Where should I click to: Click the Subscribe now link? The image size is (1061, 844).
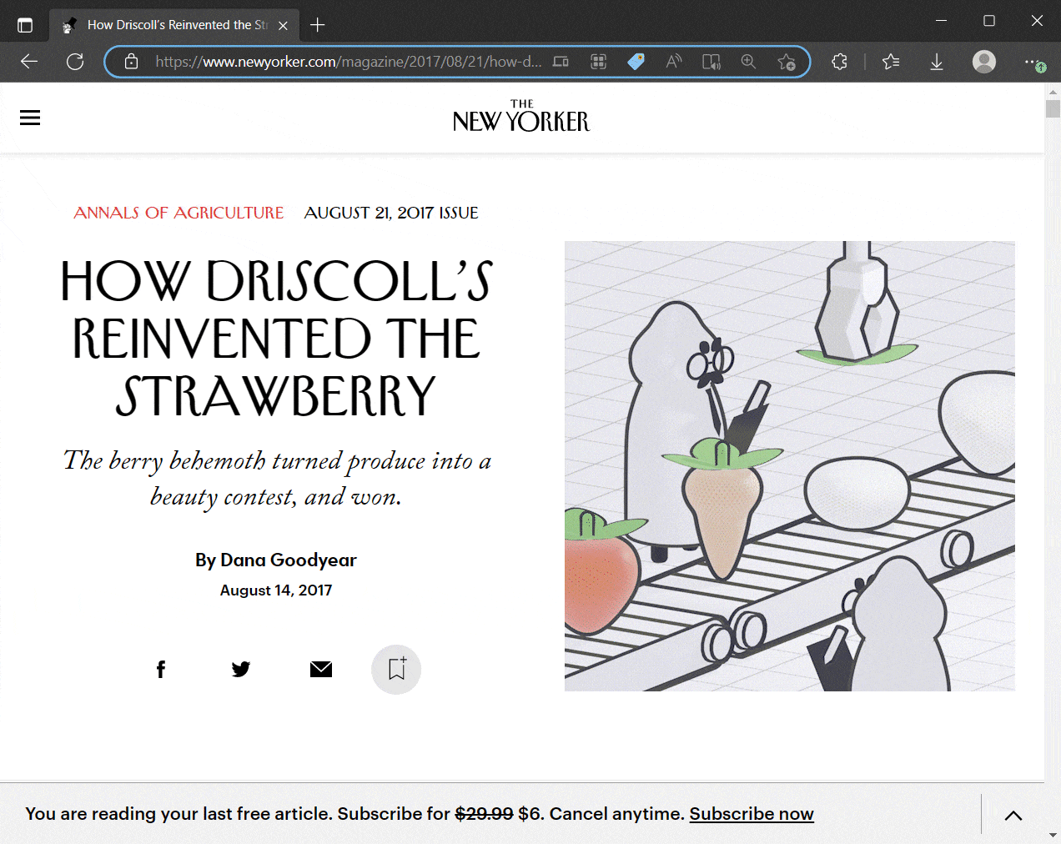752,814
